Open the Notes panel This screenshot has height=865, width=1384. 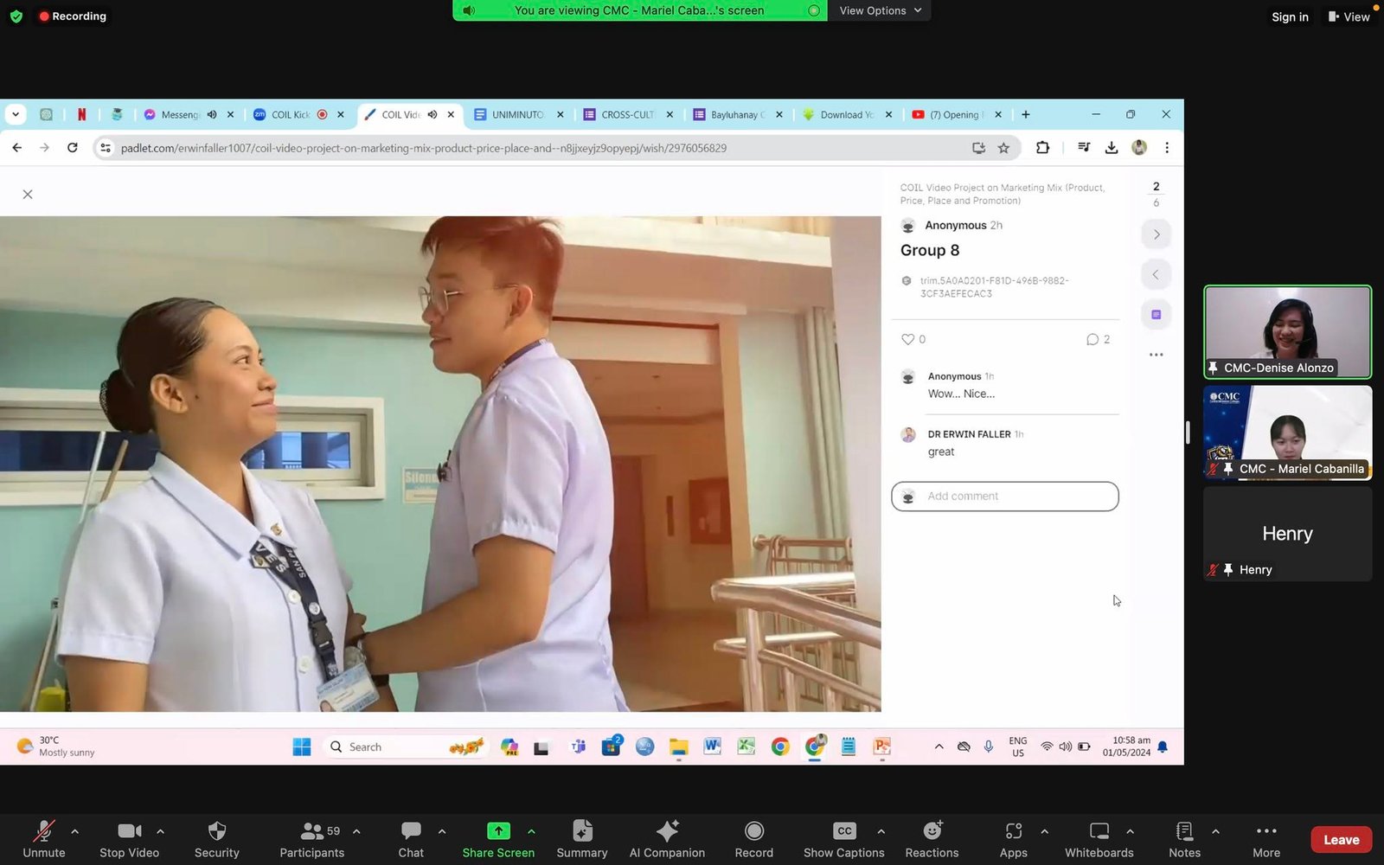tap(1184, 839)
